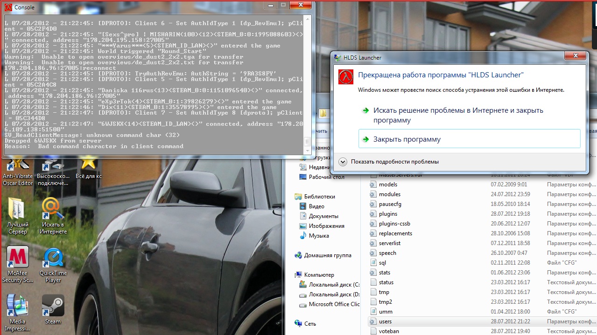Click inside the Console log text area
Image resolution: width=597 pixels, height=335 pixels.
(153, 84)
